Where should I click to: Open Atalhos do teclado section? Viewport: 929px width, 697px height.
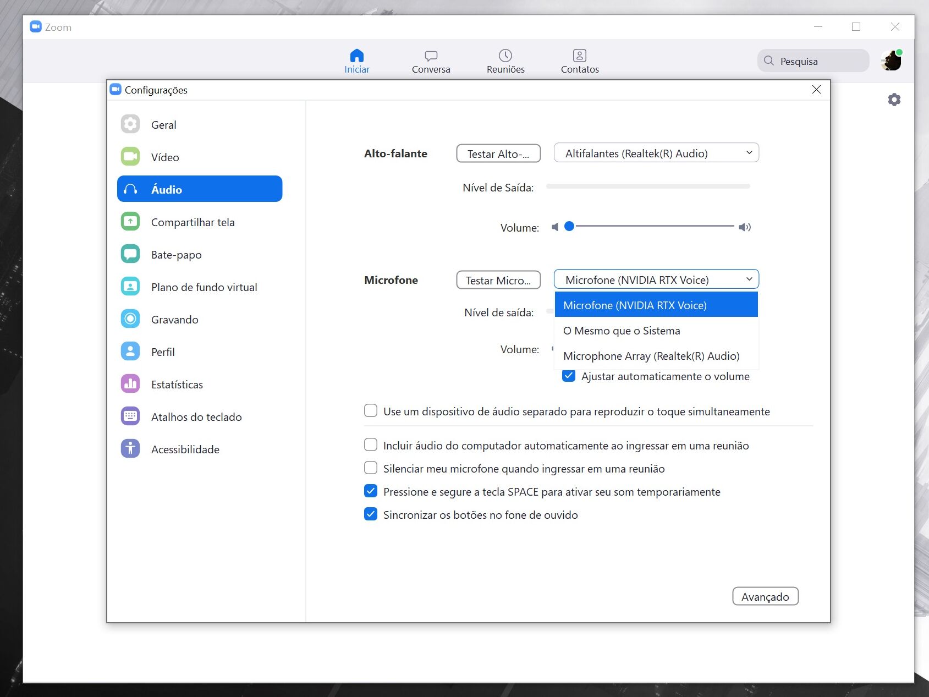tap(200, 416)
